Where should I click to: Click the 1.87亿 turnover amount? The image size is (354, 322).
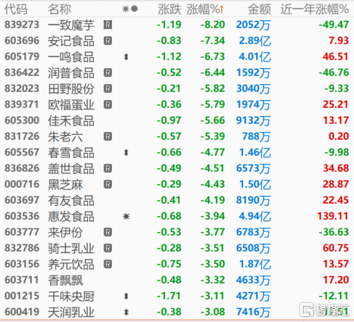point(255,264)
